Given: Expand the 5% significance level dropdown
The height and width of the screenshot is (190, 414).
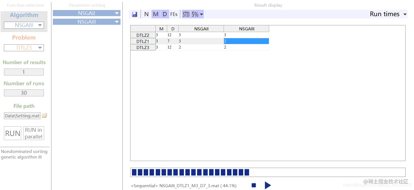Looking at the screenshot, I should (x=197, y=14).
